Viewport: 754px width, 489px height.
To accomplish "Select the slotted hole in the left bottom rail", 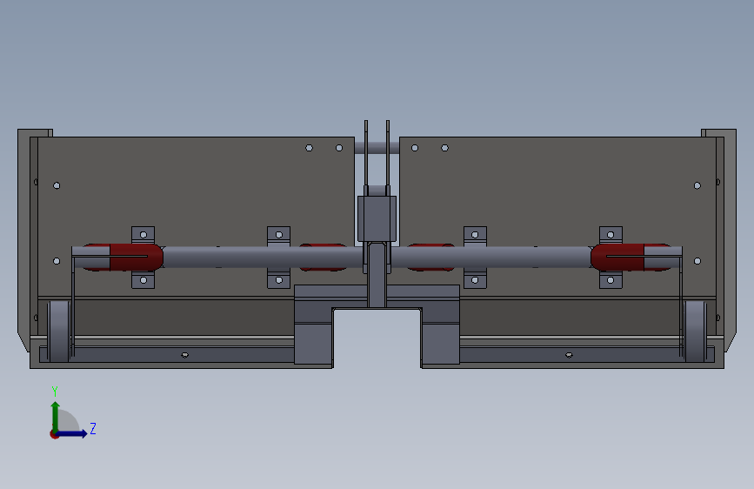I will pyautogui.click(x=184, y=355).
